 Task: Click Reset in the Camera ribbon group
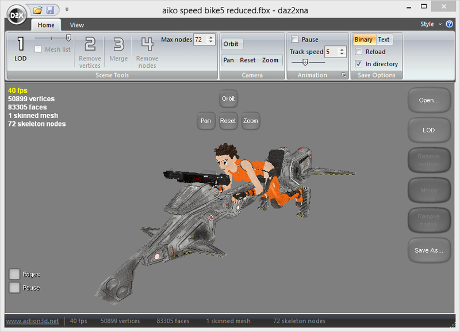(248, 60)
